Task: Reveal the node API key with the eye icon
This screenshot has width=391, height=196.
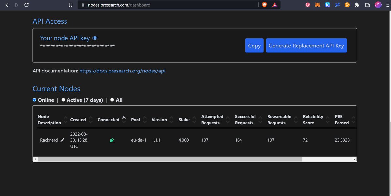Action: click(x=95, y=38)
